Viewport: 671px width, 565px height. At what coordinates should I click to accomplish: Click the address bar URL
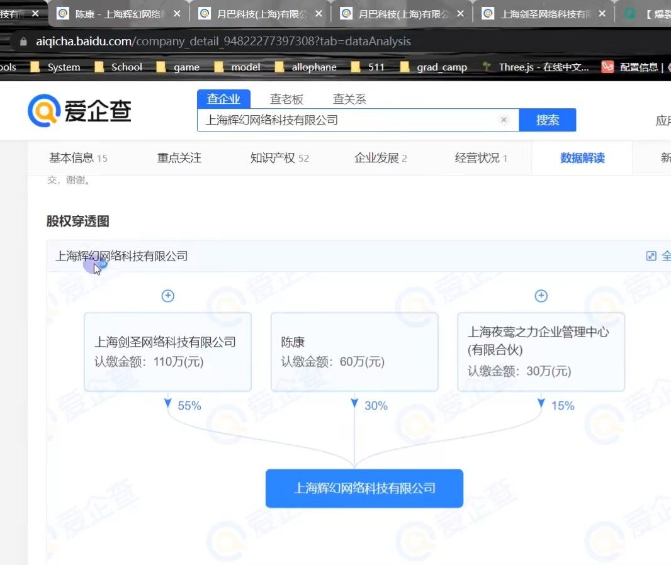(223, 42)
